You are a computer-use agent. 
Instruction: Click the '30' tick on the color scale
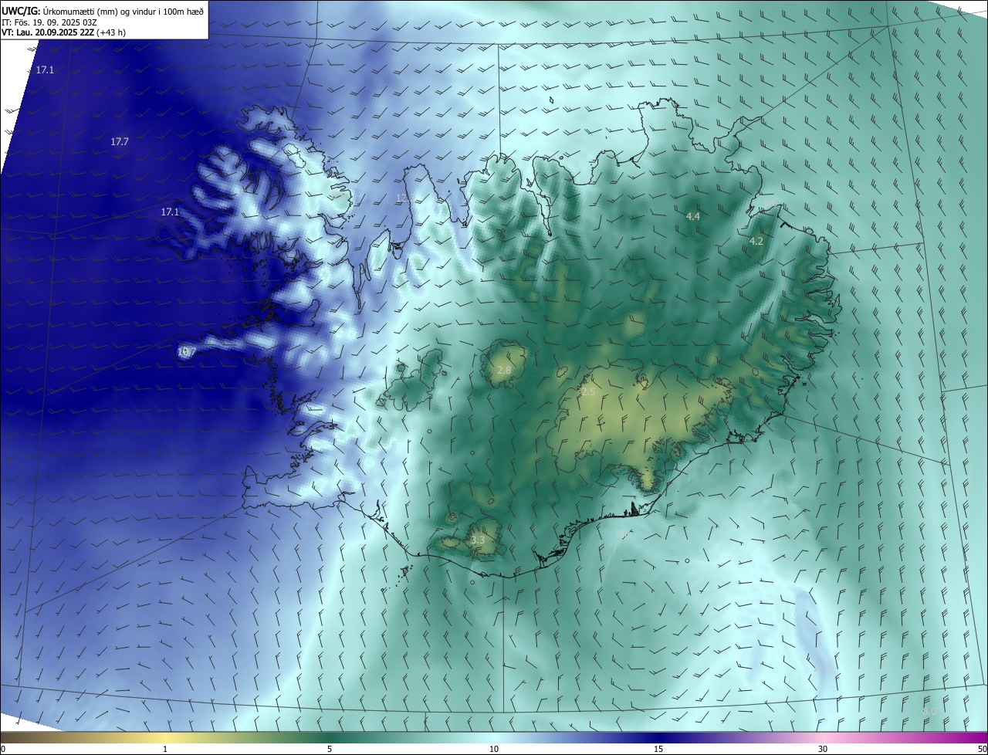click(823, 749)
